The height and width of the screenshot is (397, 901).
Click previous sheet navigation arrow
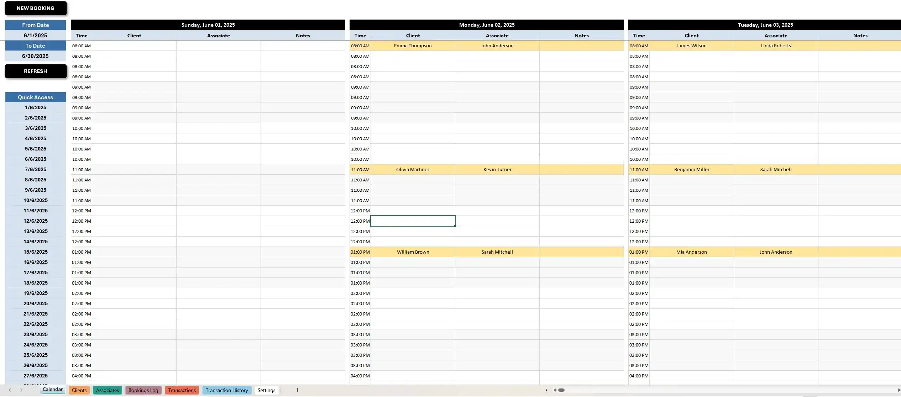point(10,390)
